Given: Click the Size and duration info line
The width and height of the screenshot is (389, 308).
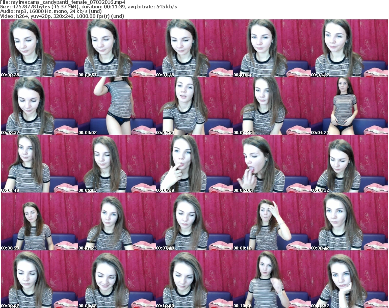Looking at the screenshot, I should pyautogui.click(x=88, y=7).
